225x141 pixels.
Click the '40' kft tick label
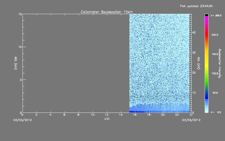194,32
